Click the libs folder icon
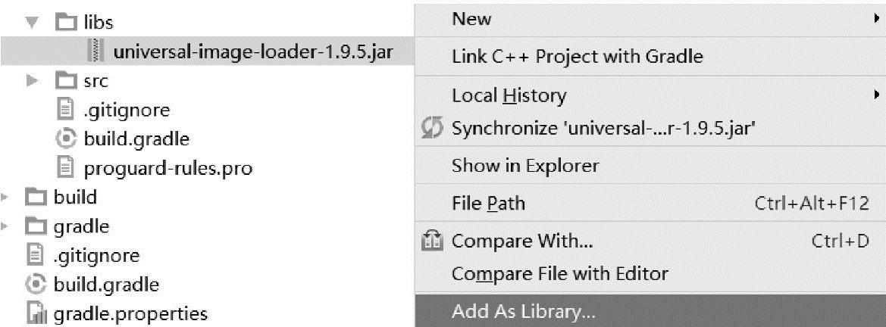Screen dimensions: 886x327 click(67, 23)
